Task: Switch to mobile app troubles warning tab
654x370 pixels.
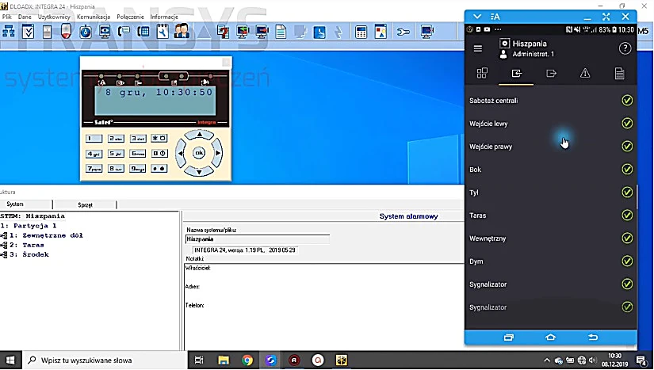Action: click(x=585, y=74)
